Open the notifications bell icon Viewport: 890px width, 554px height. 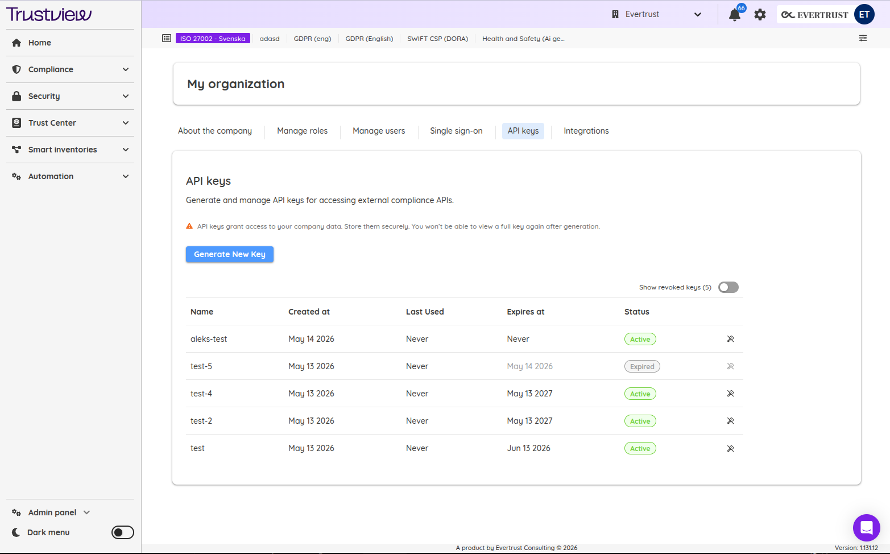734,15
